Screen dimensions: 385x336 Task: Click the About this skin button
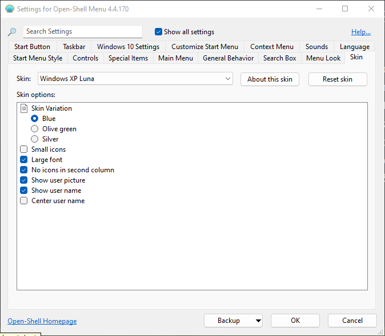(x=270, y=79)
